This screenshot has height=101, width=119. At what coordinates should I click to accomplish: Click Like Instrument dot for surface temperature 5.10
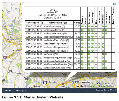point(99,44)
